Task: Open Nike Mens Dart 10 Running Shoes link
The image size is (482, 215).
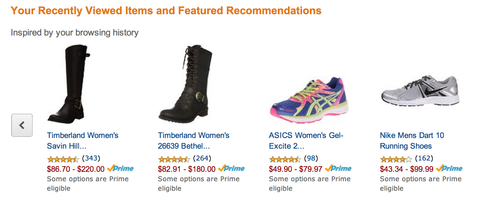Action: click(x=412, y=141)
